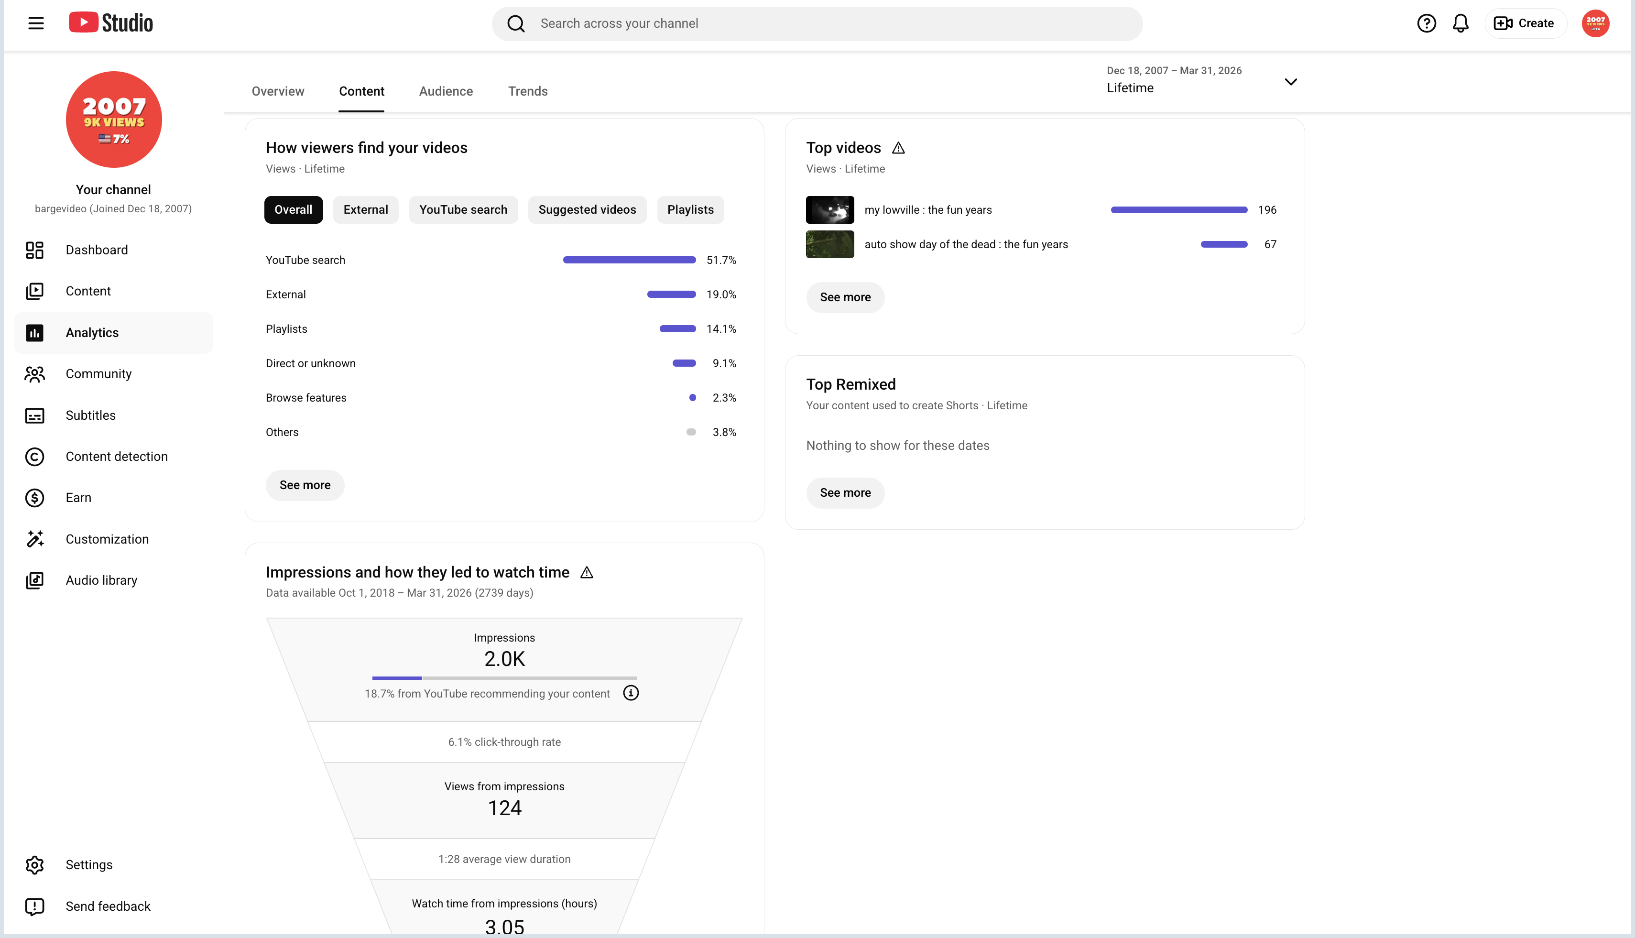Click the Send feedback icon
The height and width of the screenshot is (938, 1635).
pos(35,906)
